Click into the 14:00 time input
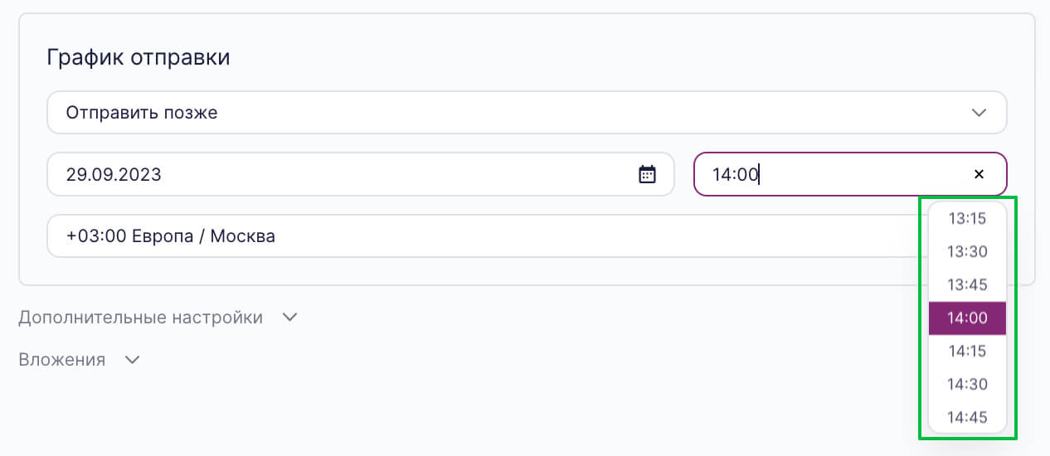The width and height of the screenshot is (1050, 456). [850, 174]
